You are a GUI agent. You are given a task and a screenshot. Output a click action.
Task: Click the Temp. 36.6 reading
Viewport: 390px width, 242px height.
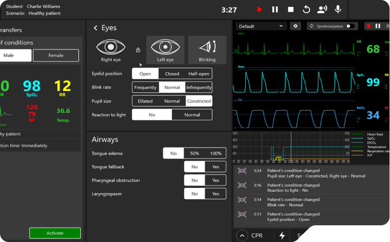(63, 115)
